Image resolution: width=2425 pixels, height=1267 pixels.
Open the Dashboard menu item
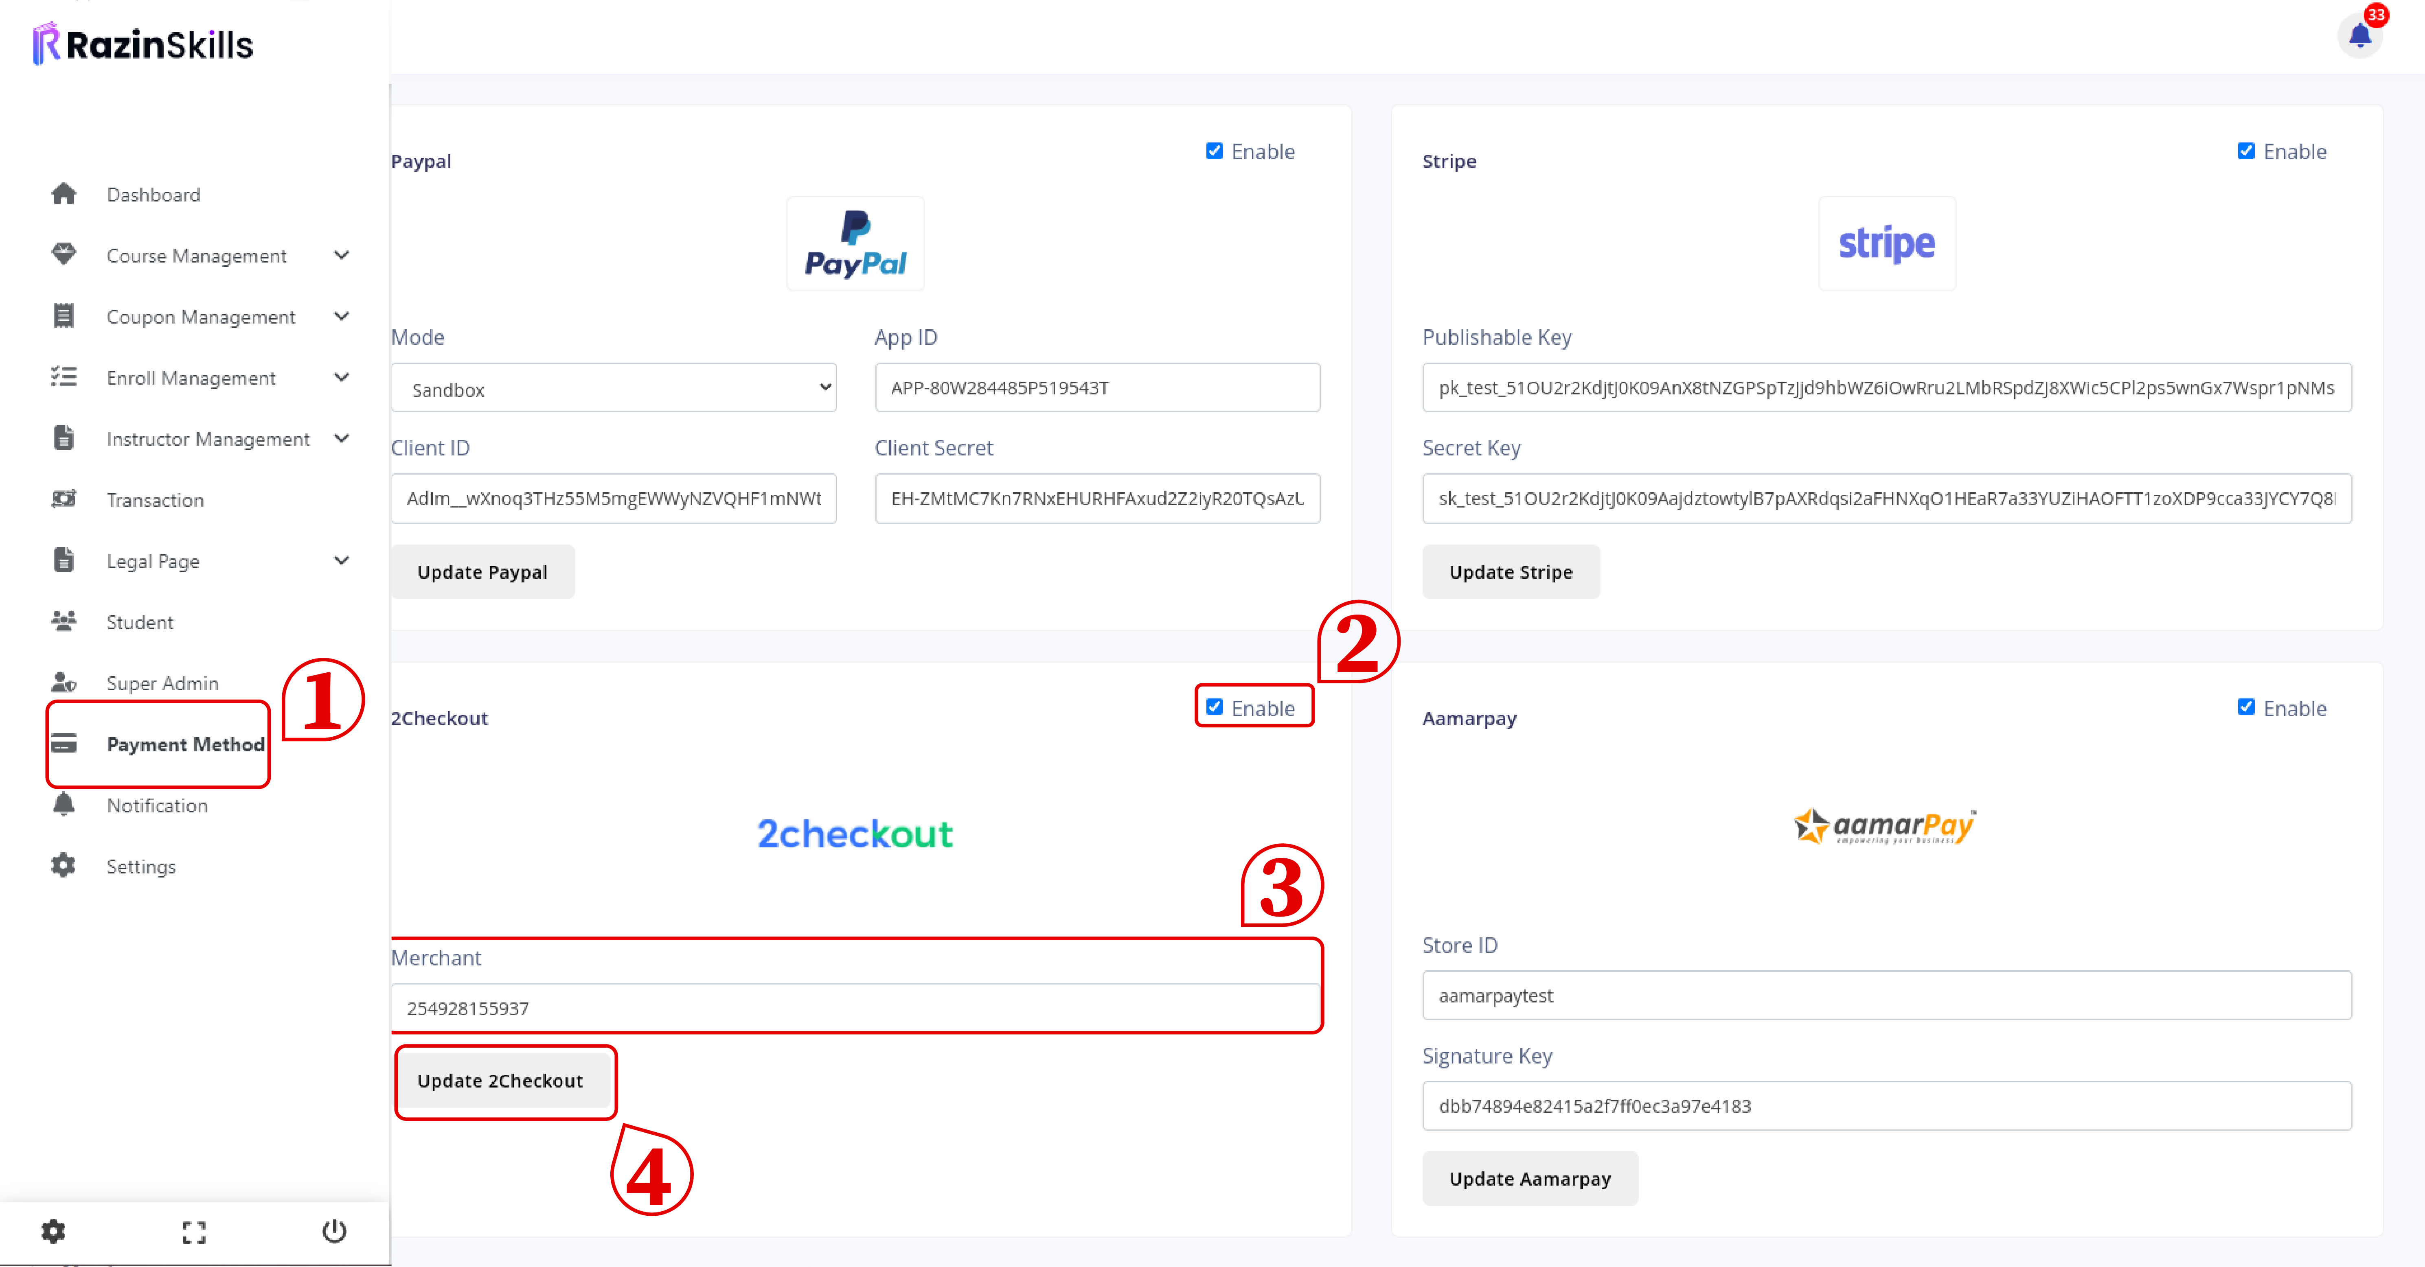(x=153, y=195)
